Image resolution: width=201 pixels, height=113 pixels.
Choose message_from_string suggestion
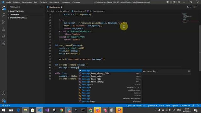click(x=110, y=82)
